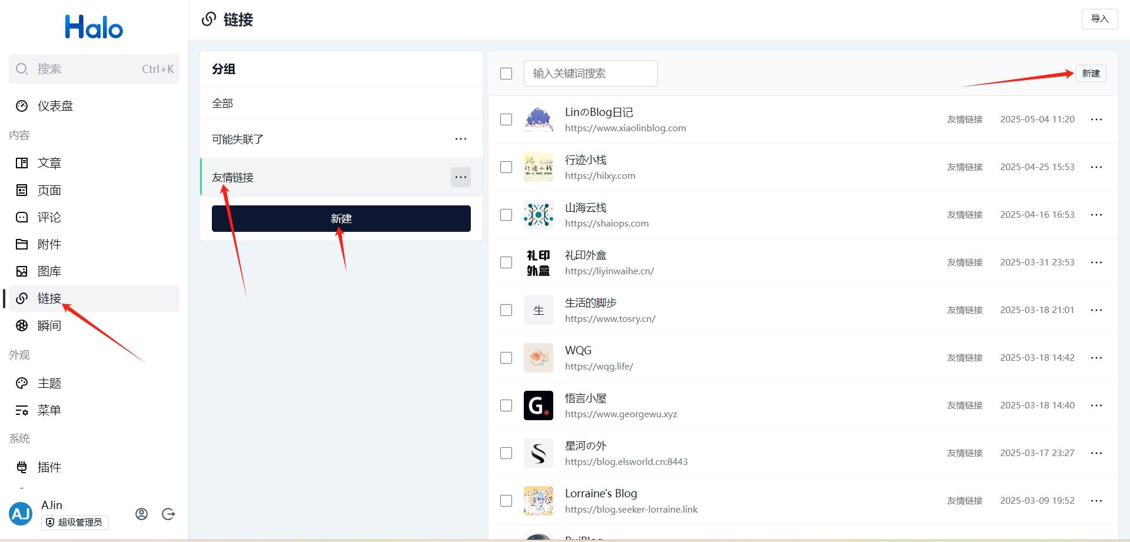Focus the keyword search input (输入关键词搜索)
Screen dimensions: 1130x542
point(590,74)
